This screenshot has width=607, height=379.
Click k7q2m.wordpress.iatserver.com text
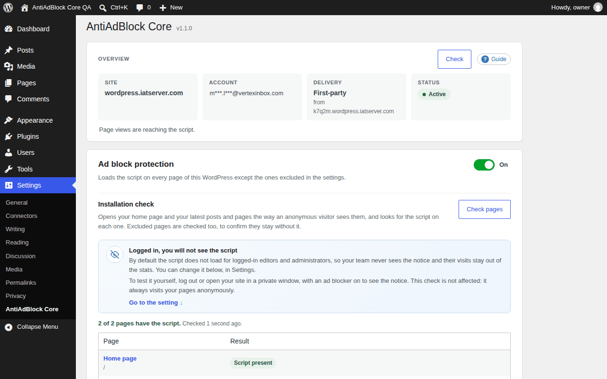pos(354,111)
